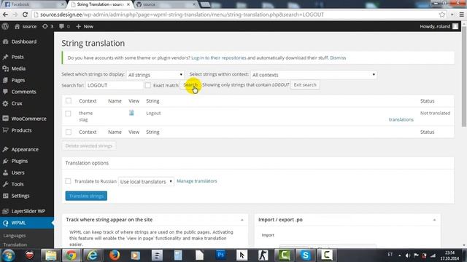The height and width of the screenshot is (262, 467).
Task: Dismiss the vendor accounts notice
Action: 338,57
